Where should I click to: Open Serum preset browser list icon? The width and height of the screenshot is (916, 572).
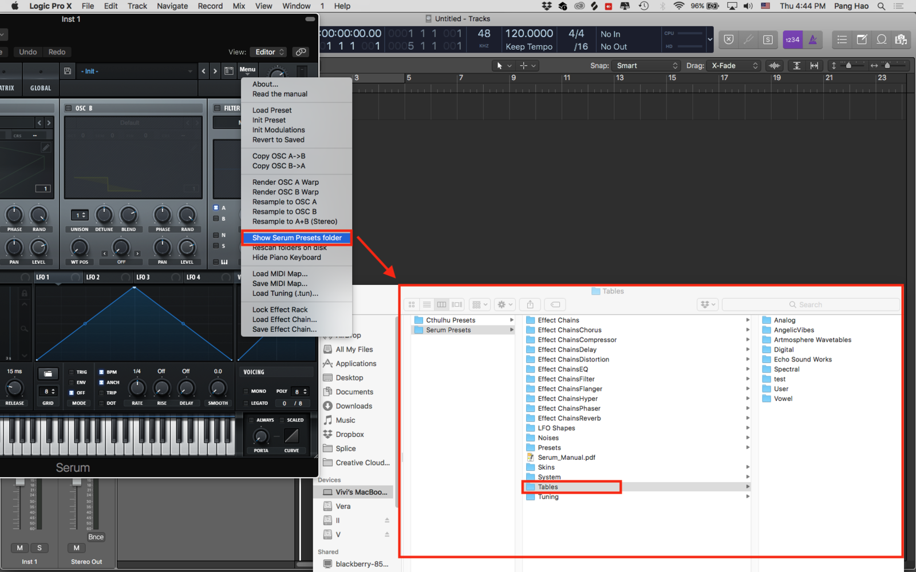click(x=228, y=71)
